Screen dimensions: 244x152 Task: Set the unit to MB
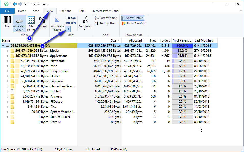click(x=68, y=23)
